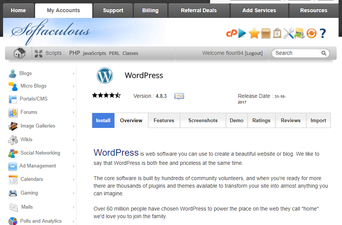Switch to the Import tab
This screenshot has height=225, width=342.
pyautogui.click(x=318, y=120)
